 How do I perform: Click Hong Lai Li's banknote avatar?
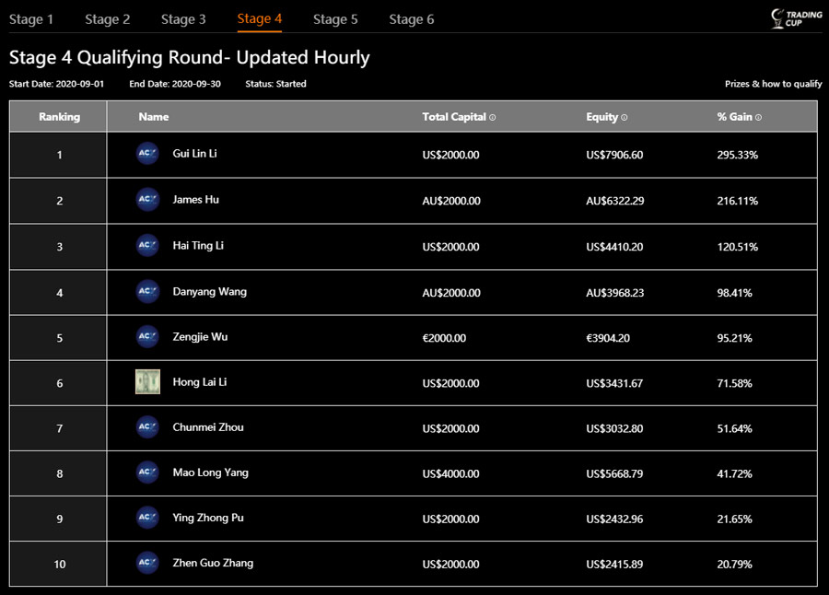point(147,382)
